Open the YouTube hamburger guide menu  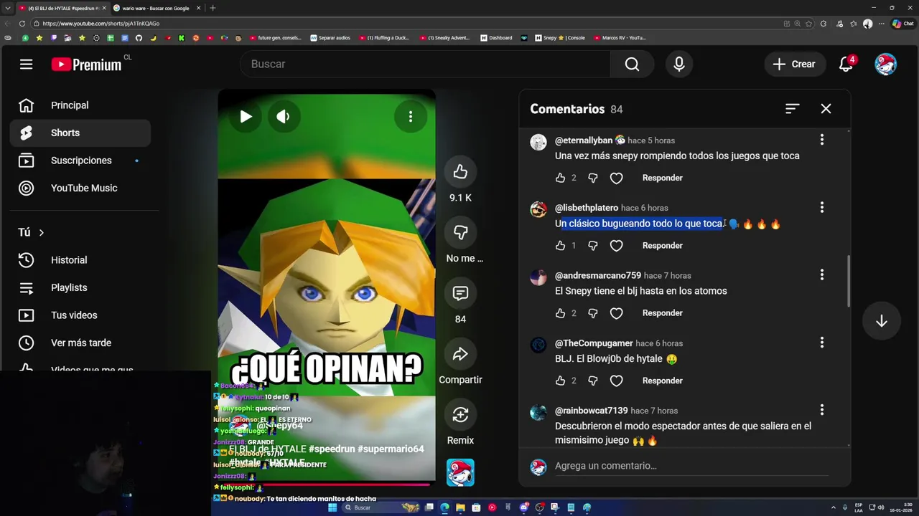[x=26, y=64]
